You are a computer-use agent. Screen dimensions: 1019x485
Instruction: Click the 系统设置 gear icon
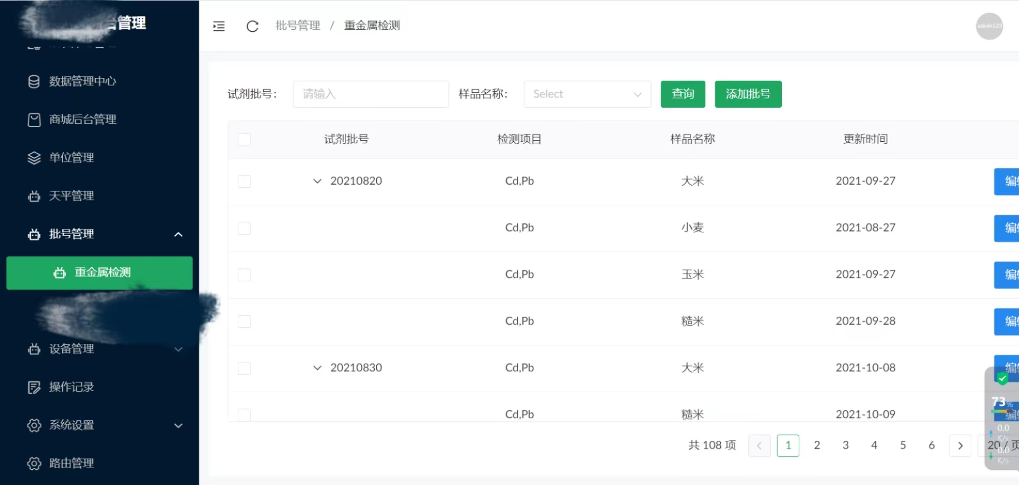[x=34, y=425]
